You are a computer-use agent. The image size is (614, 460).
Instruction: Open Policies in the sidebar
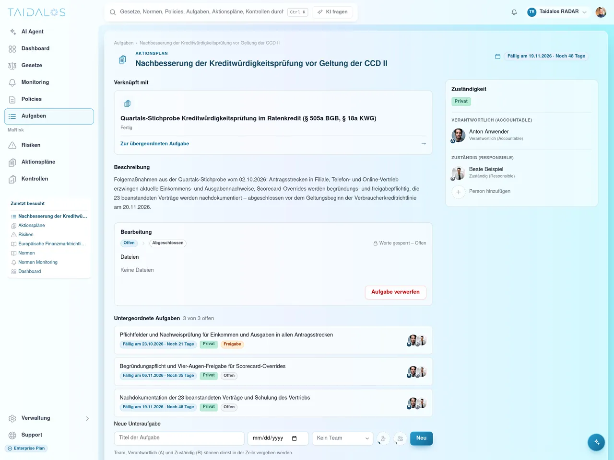click(x=49, y=99)
